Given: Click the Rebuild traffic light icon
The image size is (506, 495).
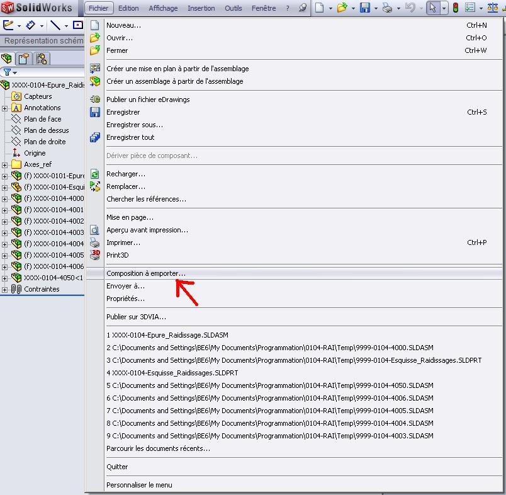Looking at the screenshot, I should 455,8.
